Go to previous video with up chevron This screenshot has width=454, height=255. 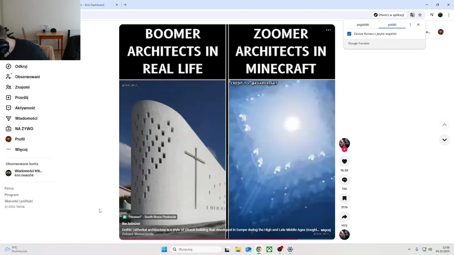pos(444,125)
